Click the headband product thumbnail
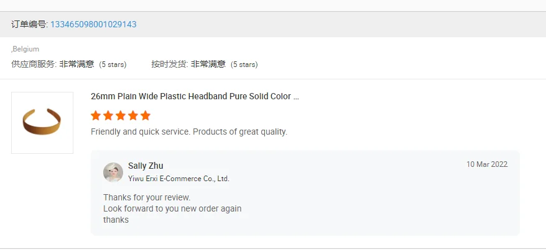This screenshot has width=546, height=250. click(42, 122)
